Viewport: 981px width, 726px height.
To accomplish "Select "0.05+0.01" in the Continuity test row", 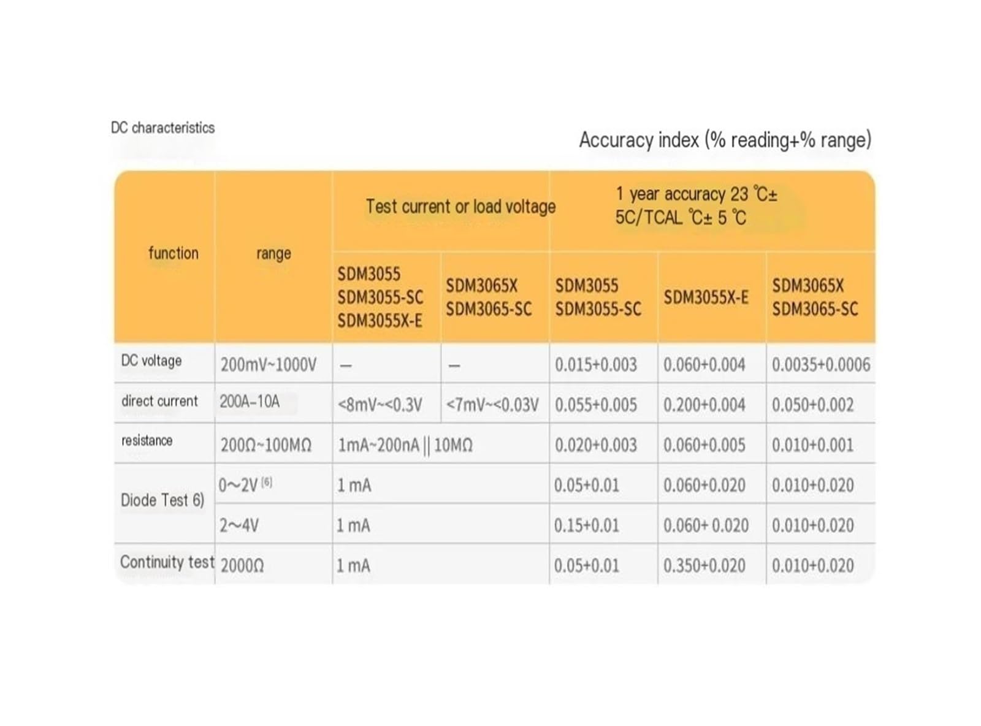I will [587, 565].
